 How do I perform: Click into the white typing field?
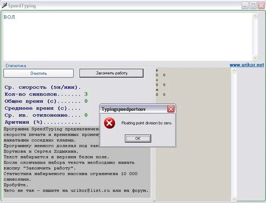(x=128, y=37)
